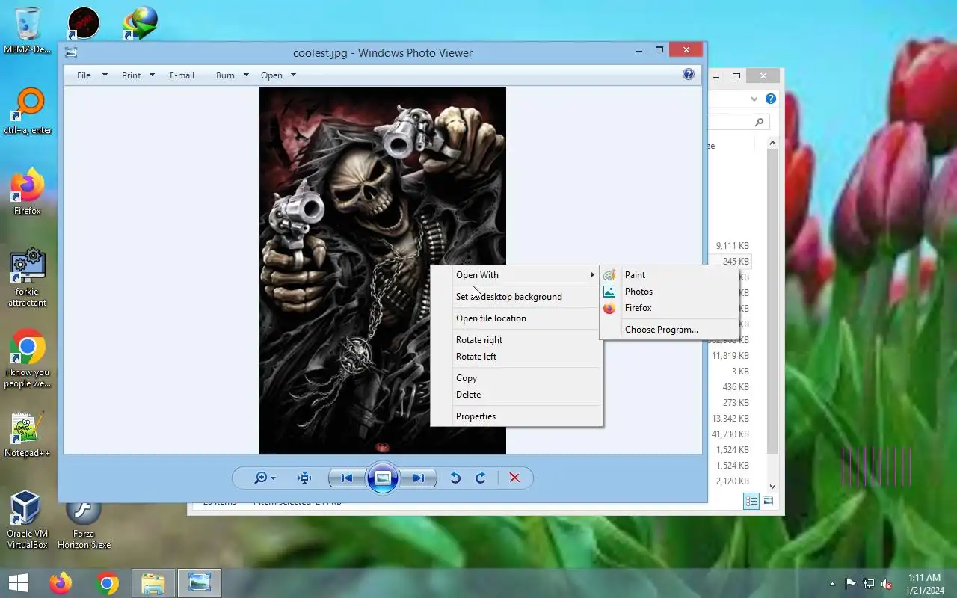The width and height of the screenshot is (957, 598).
Task: Open Properties from context menu
Action: [516, 416]
